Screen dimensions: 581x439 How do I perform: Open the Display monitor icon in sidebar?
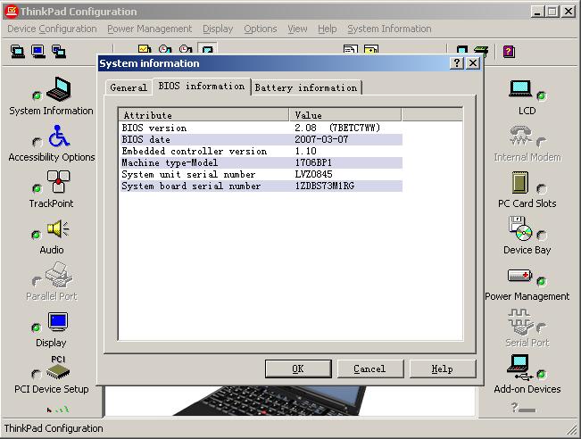pos(58,321)
